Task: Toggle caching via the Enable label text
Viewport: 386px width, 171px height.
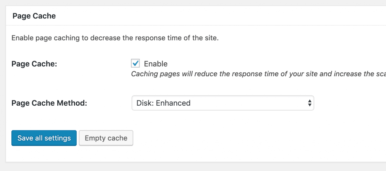Action: tap(156, 64)
